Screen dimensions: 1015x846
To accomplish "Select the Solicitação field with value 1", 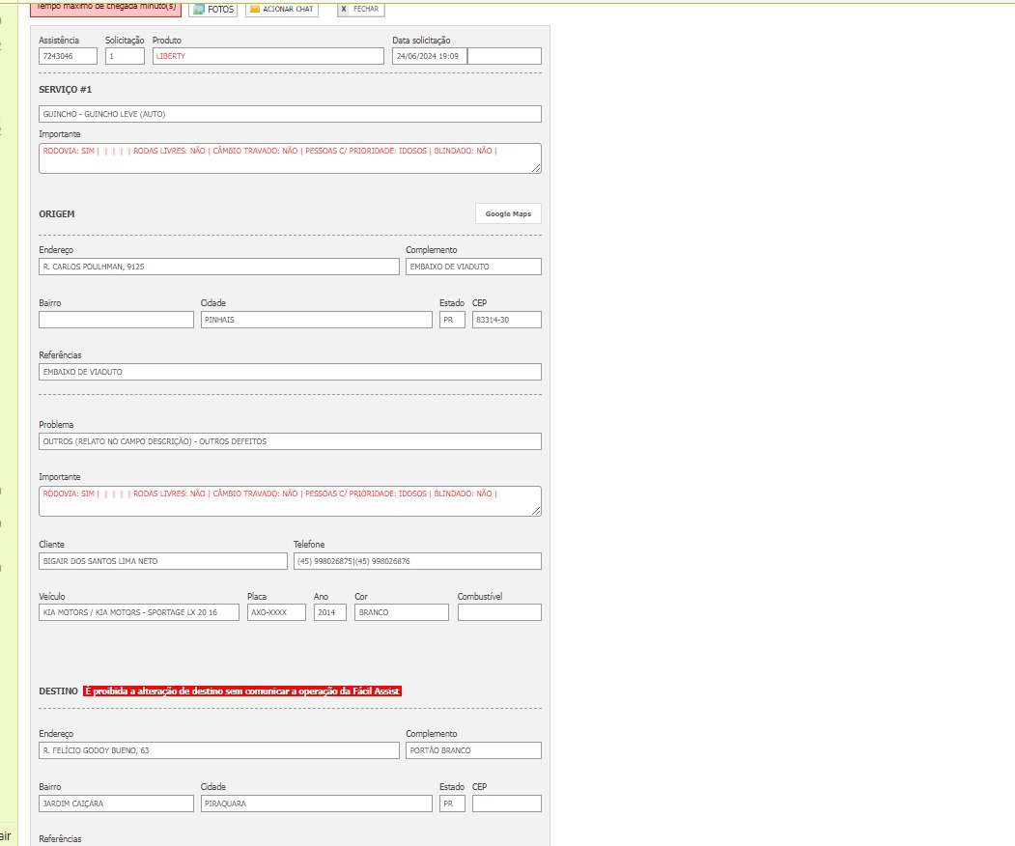I will (x=125, y=56).
